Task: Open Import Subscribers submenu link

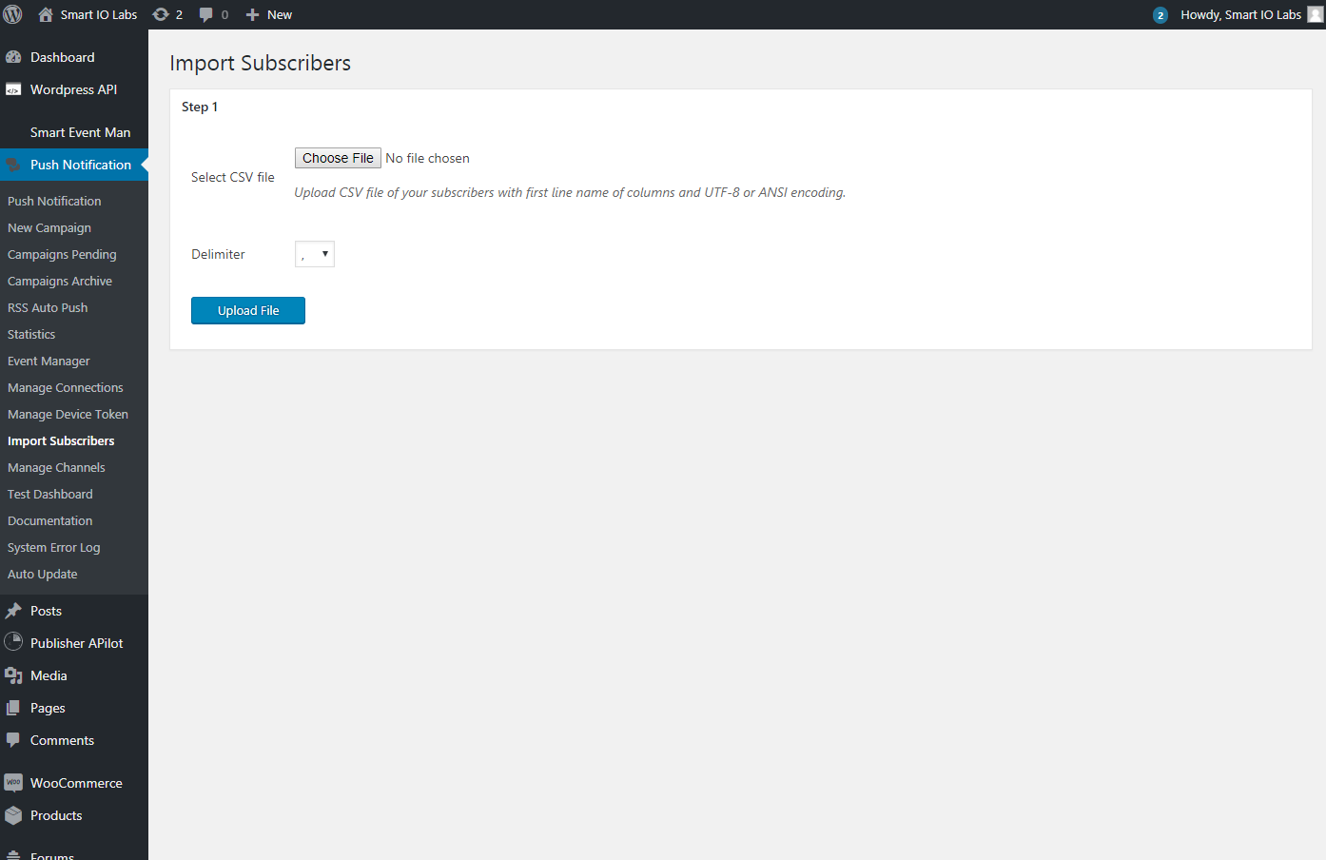Action: click(x=61, y=441)
